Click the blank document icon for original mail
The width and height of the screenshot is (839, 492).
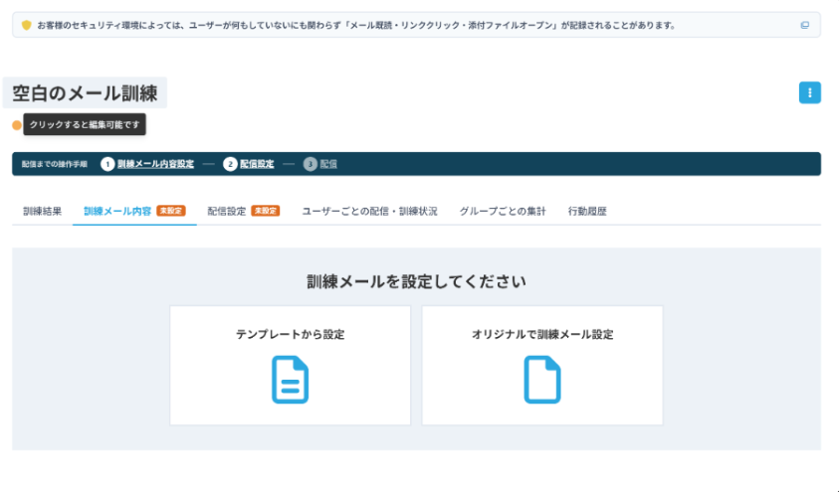click(542, 380)
